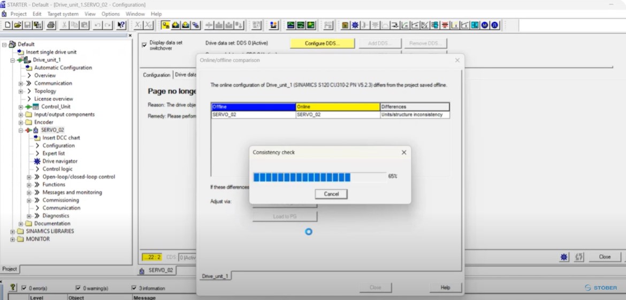Screen dimensions: 626x300
Task: Click the brown configuration chip toolbar icon
Action: (345, 25)
